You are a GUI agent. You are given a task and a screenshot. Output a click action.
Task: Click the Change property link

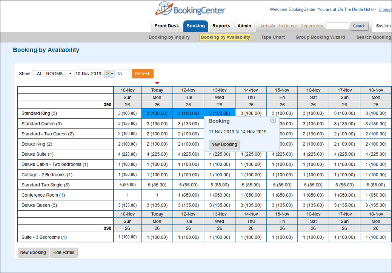385,9
